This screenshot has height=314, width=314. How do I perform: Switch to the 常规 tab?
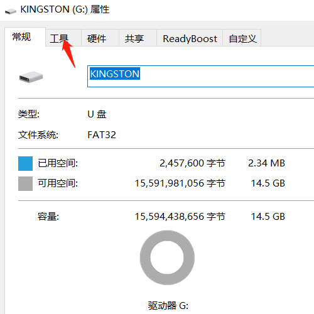click(x=25, y=37)
